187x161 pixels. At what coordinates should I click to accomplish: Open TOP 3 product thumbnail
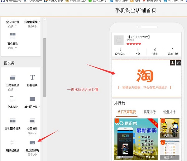coord(170,150)
